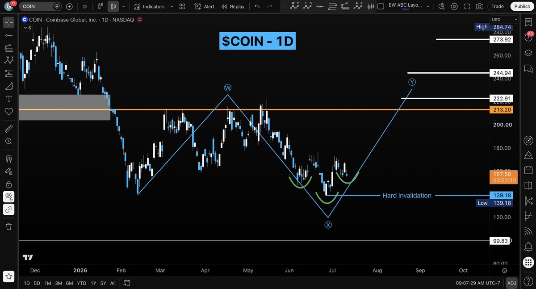
Task: Select the trend-based Fib extension tool
Action: pos(344,6)
